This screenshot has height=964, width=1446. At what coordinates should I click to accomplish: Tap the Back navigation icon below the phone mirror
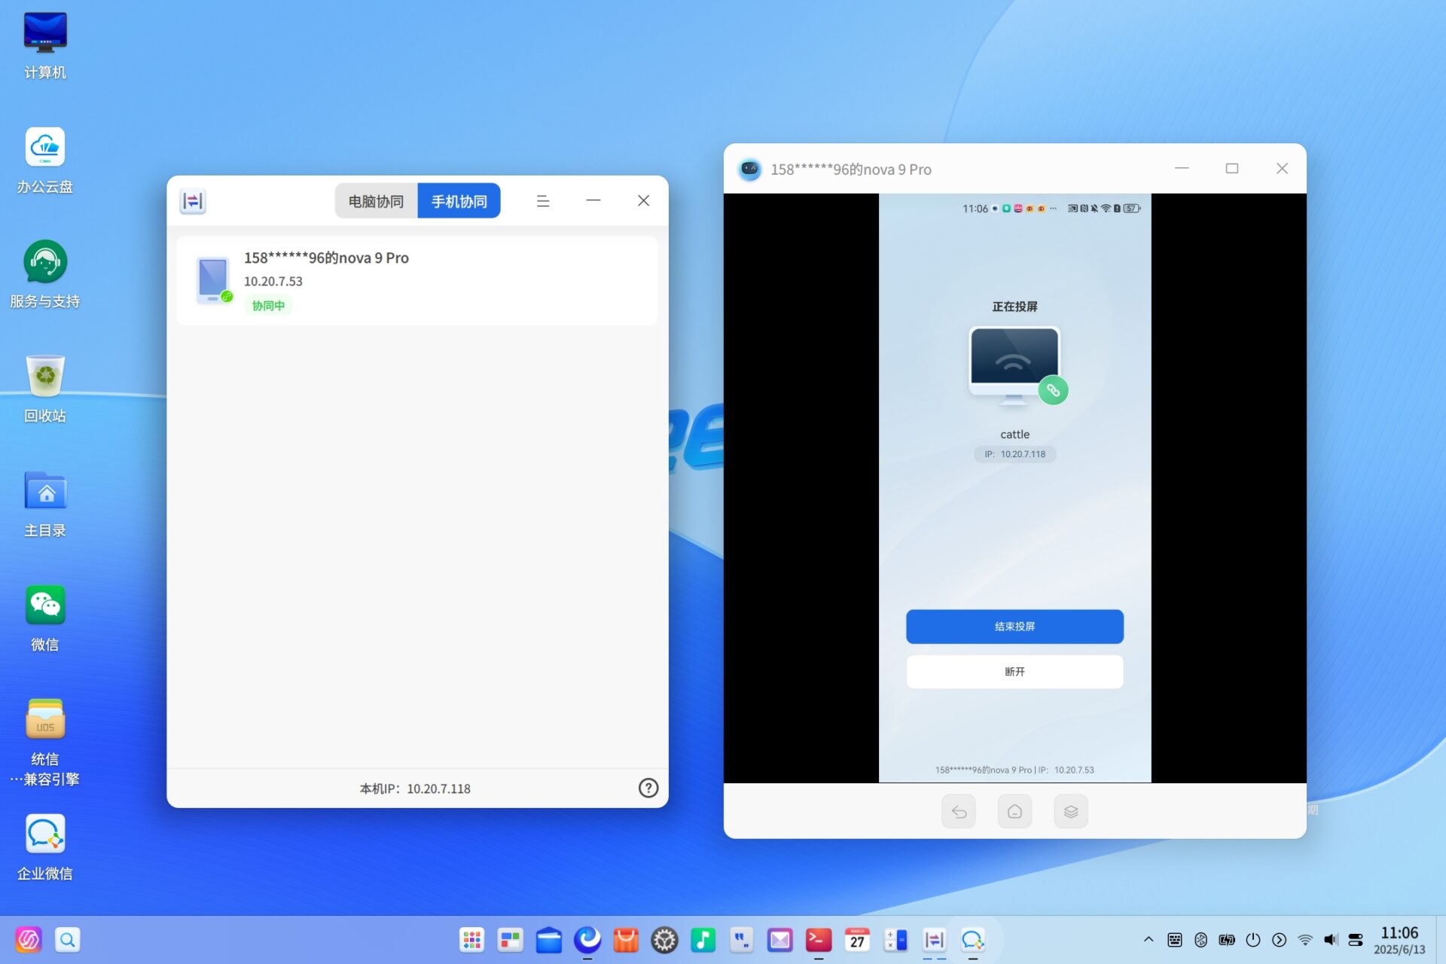[x=958, y=811]
